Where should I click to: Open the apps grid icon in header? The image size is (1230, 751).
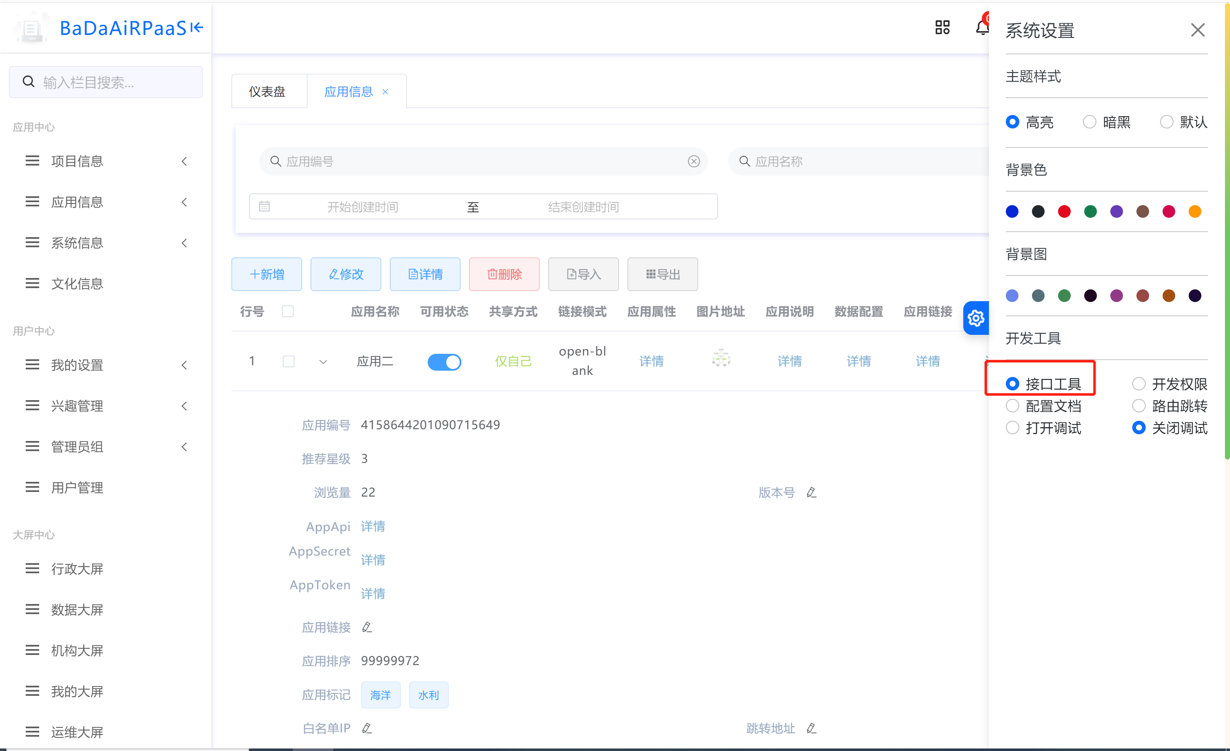click(x=943, y=27)
